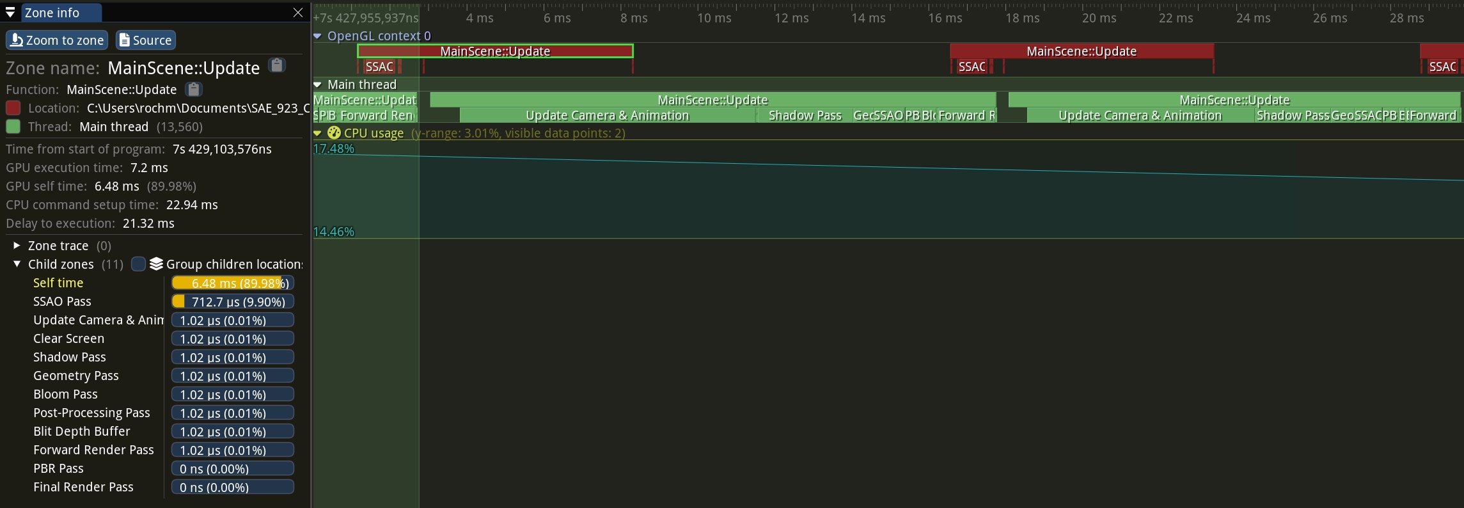Select the SSAO Pass child zone
Screen dimensions: 1464x508
click(62, 301)
